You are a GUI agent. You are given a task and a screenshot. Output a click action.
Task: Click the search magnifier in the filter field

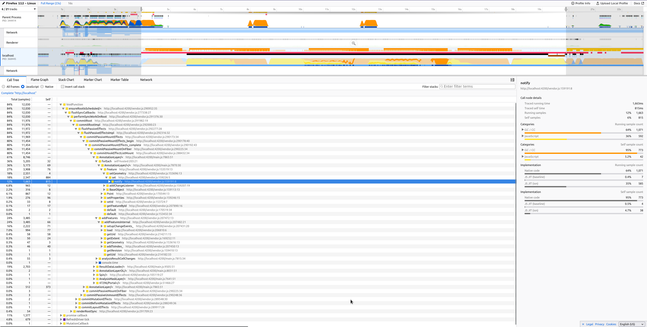(x=442, y=86)
